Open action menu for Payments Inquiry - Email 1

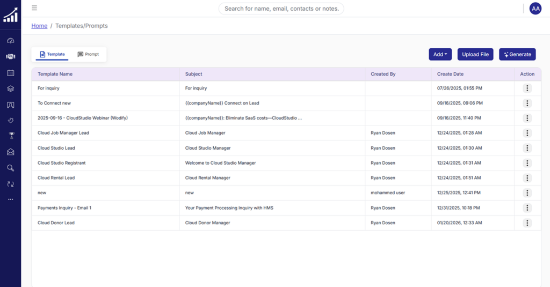coord(527,208)
